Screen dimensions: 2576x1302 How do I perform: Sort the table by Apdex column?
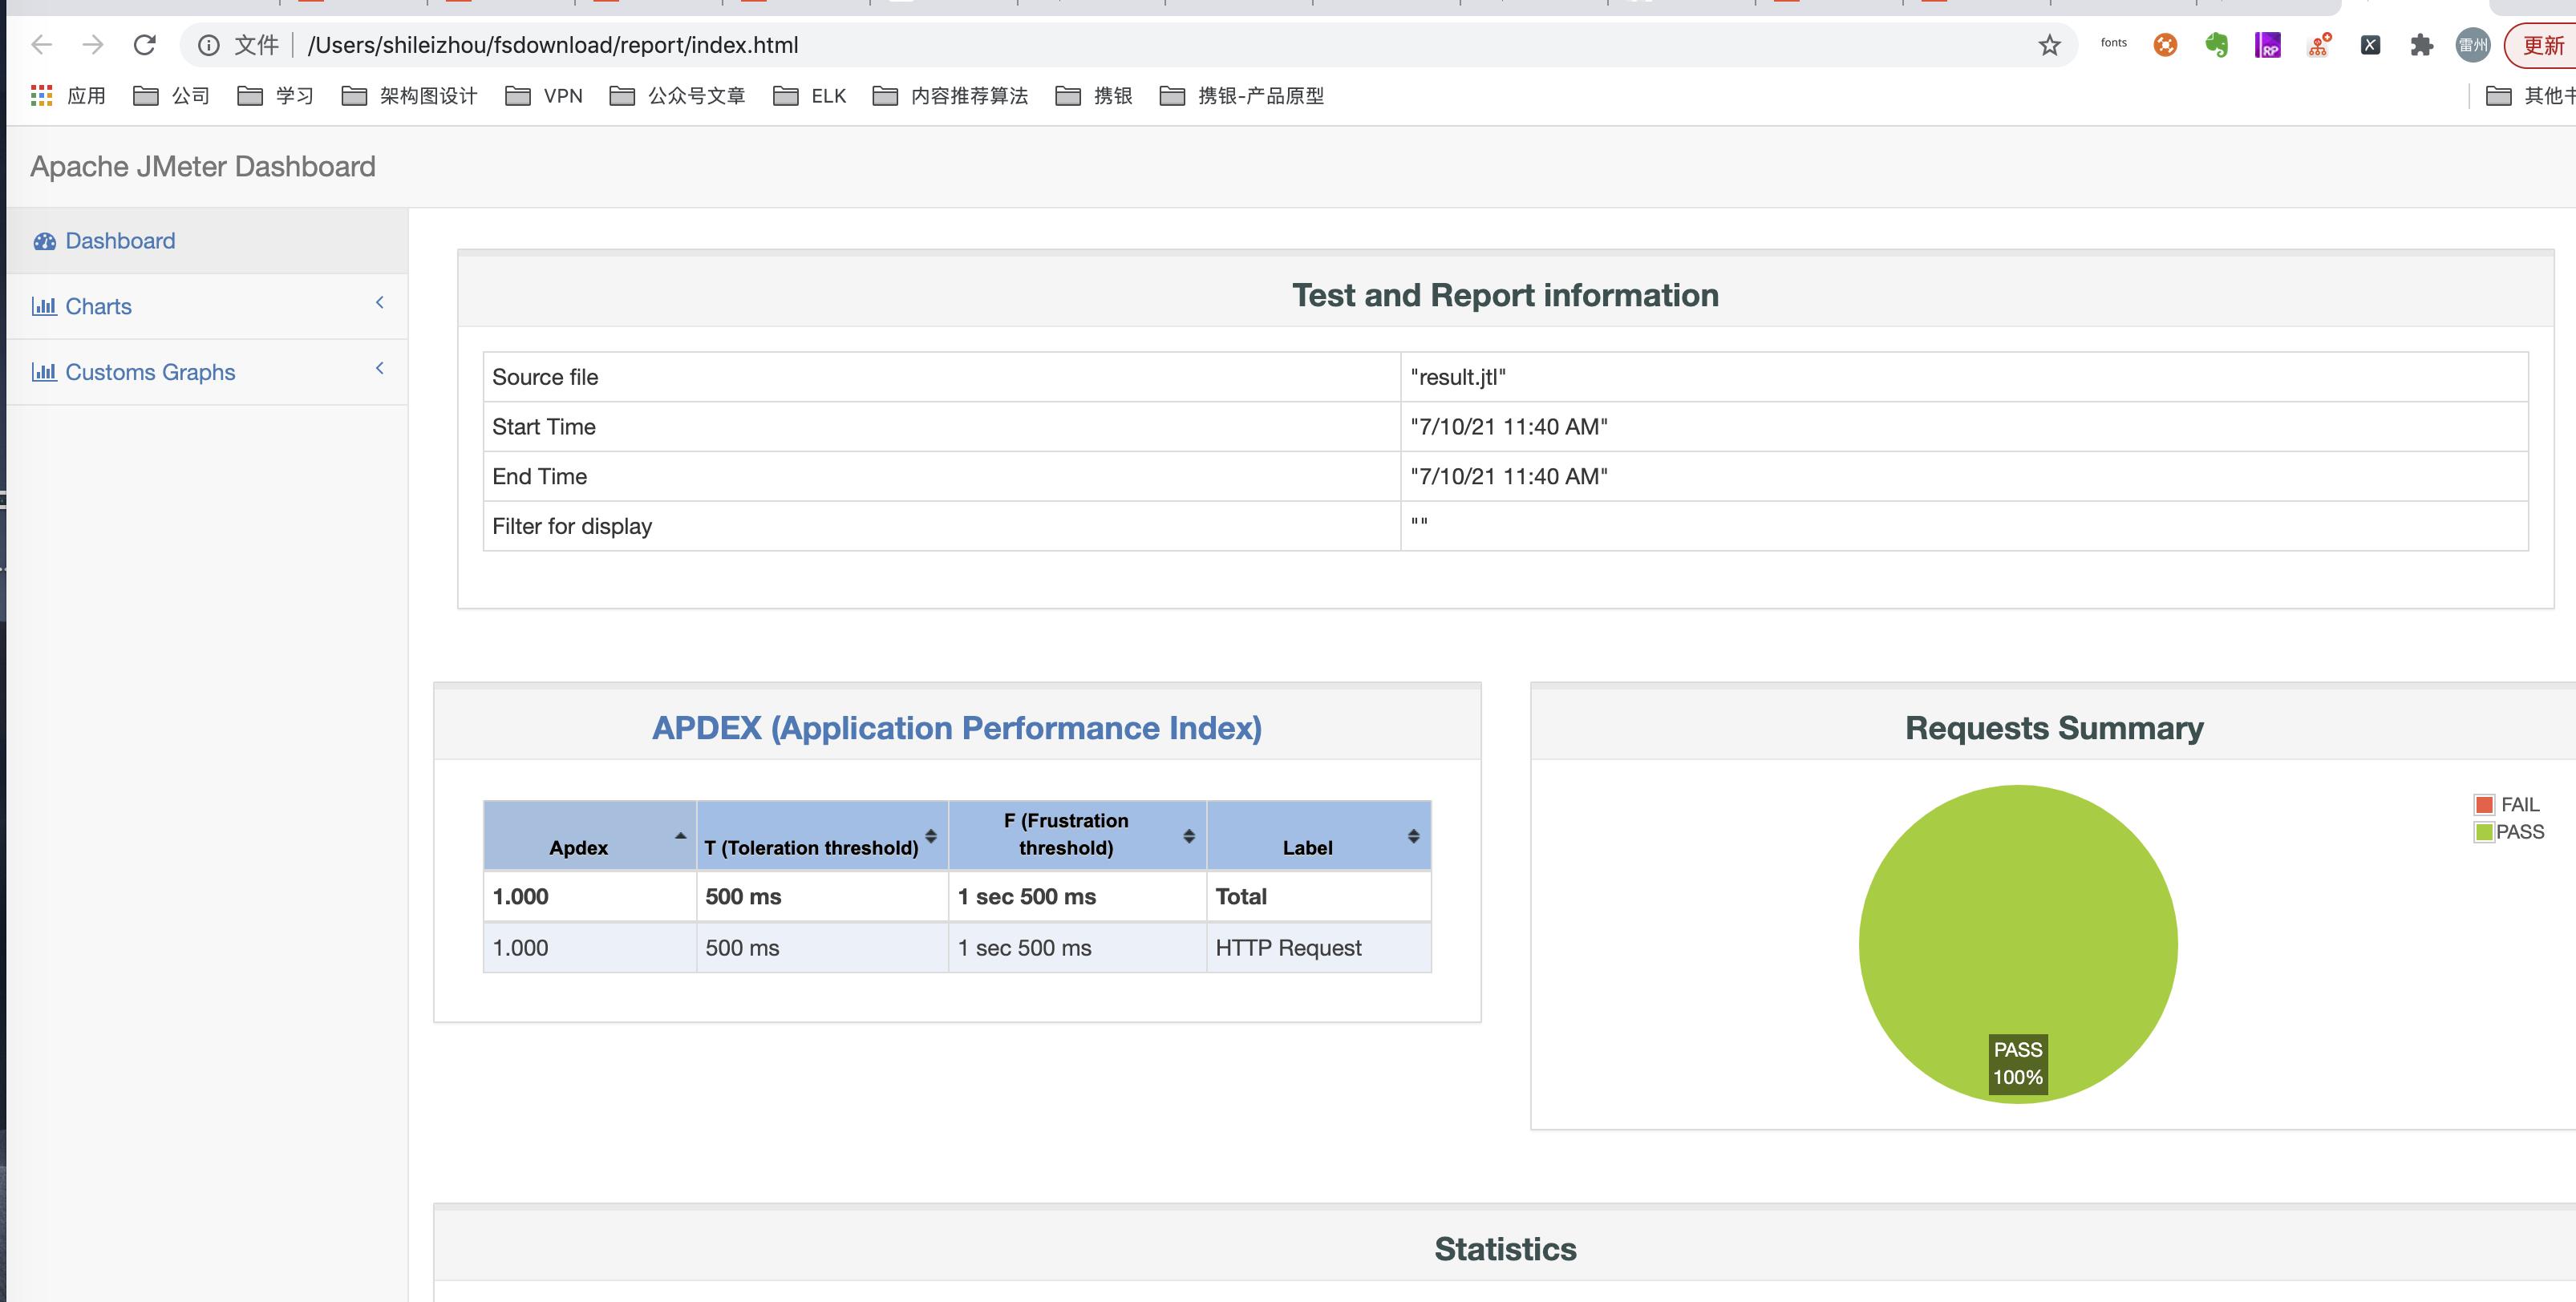590,835
